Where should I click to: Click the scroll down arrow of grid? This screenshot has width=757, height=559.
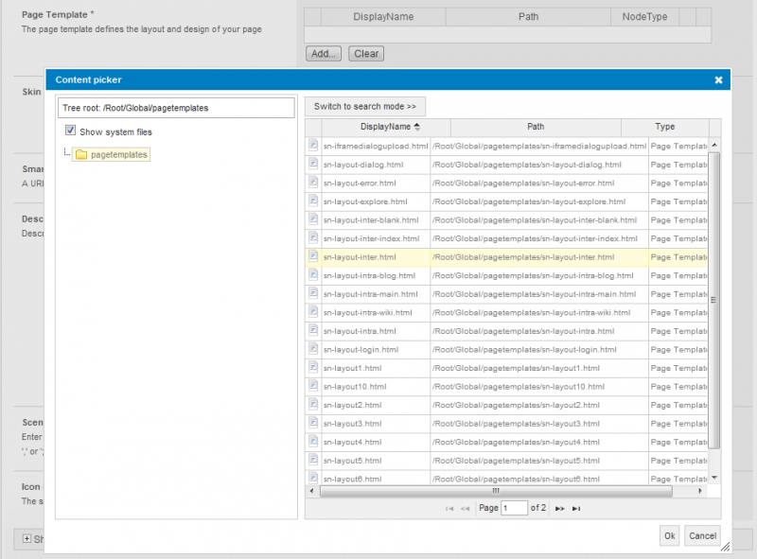tap(714, 478)
